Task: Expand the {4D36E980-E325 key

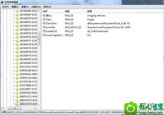Action: 14,63
